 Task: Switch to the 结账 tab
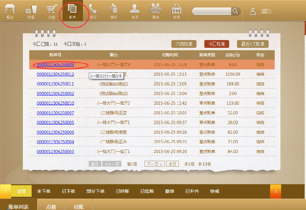point(79,207)
